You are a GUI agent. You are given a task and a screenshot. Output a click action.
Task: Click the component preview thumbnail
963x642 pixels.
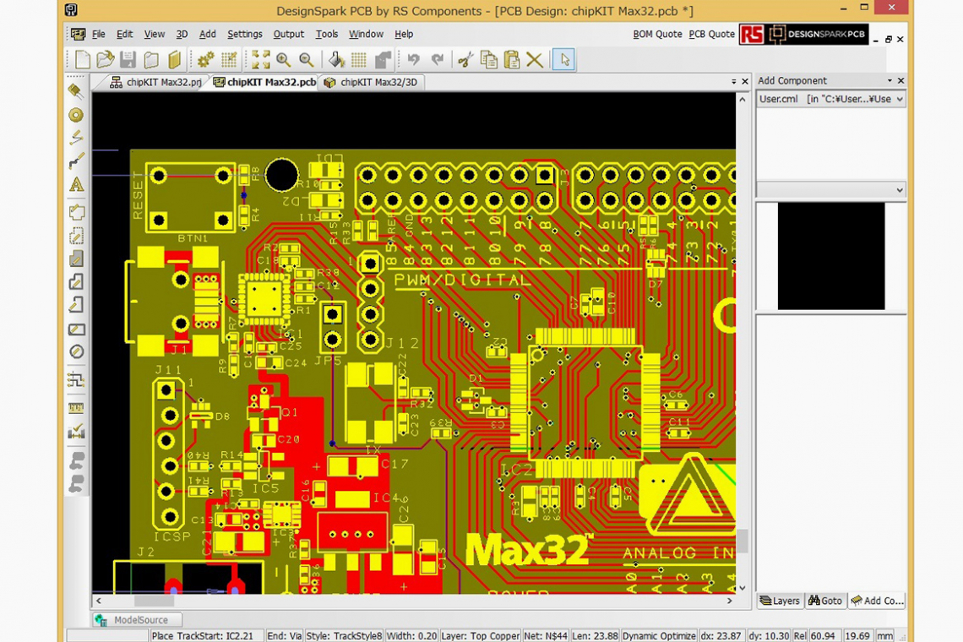click(x=831, y=256)
